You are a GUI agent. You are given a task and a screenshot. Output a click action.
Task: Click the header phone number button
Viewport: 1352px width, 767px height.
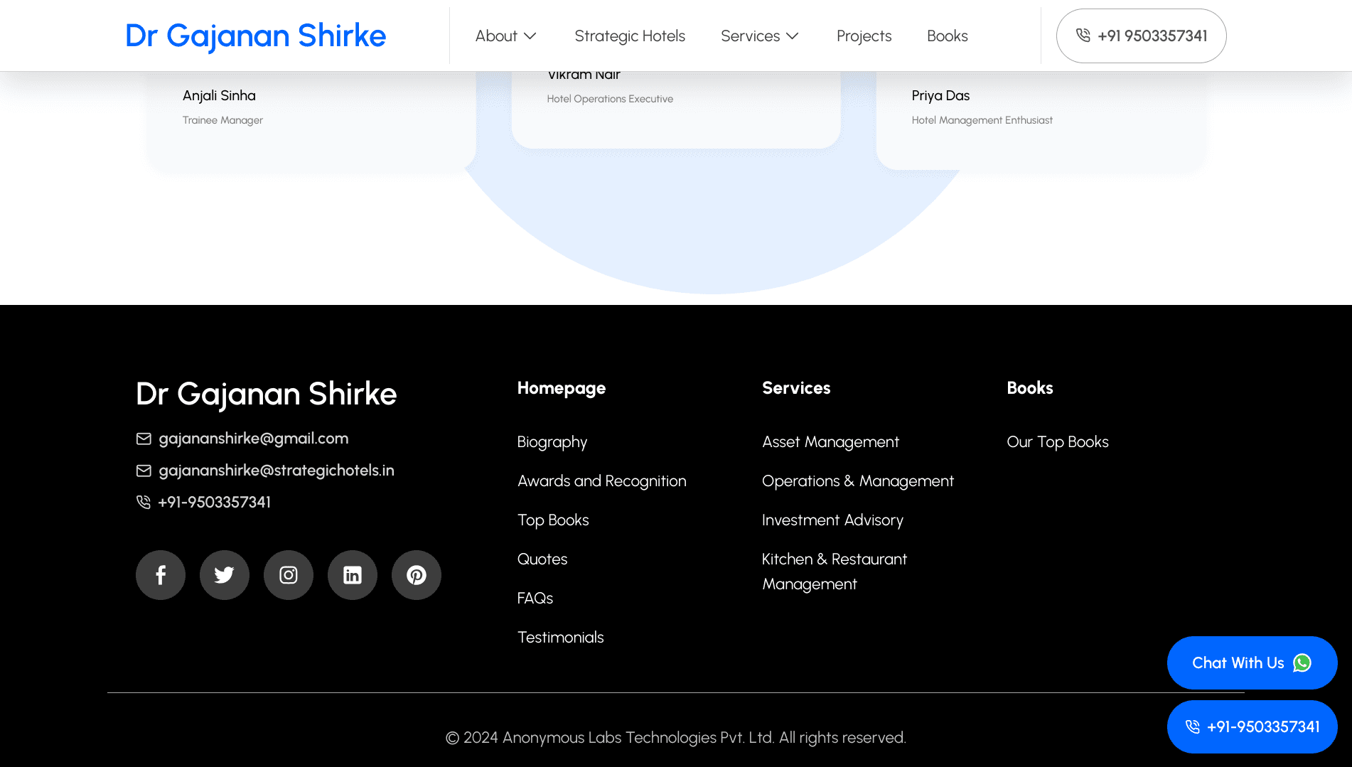click(1141, 36)
